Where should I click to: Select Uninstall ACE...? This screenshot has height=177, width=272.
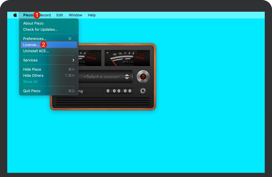49,51
